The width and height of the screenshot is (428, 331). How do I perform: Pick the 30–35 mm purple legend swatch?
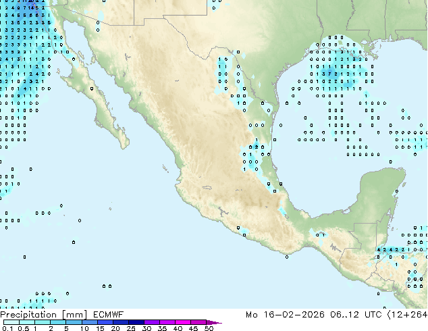[x=152, y=322]
